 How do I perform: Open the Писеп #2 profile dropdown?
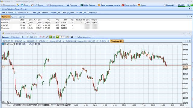point(170,5)
